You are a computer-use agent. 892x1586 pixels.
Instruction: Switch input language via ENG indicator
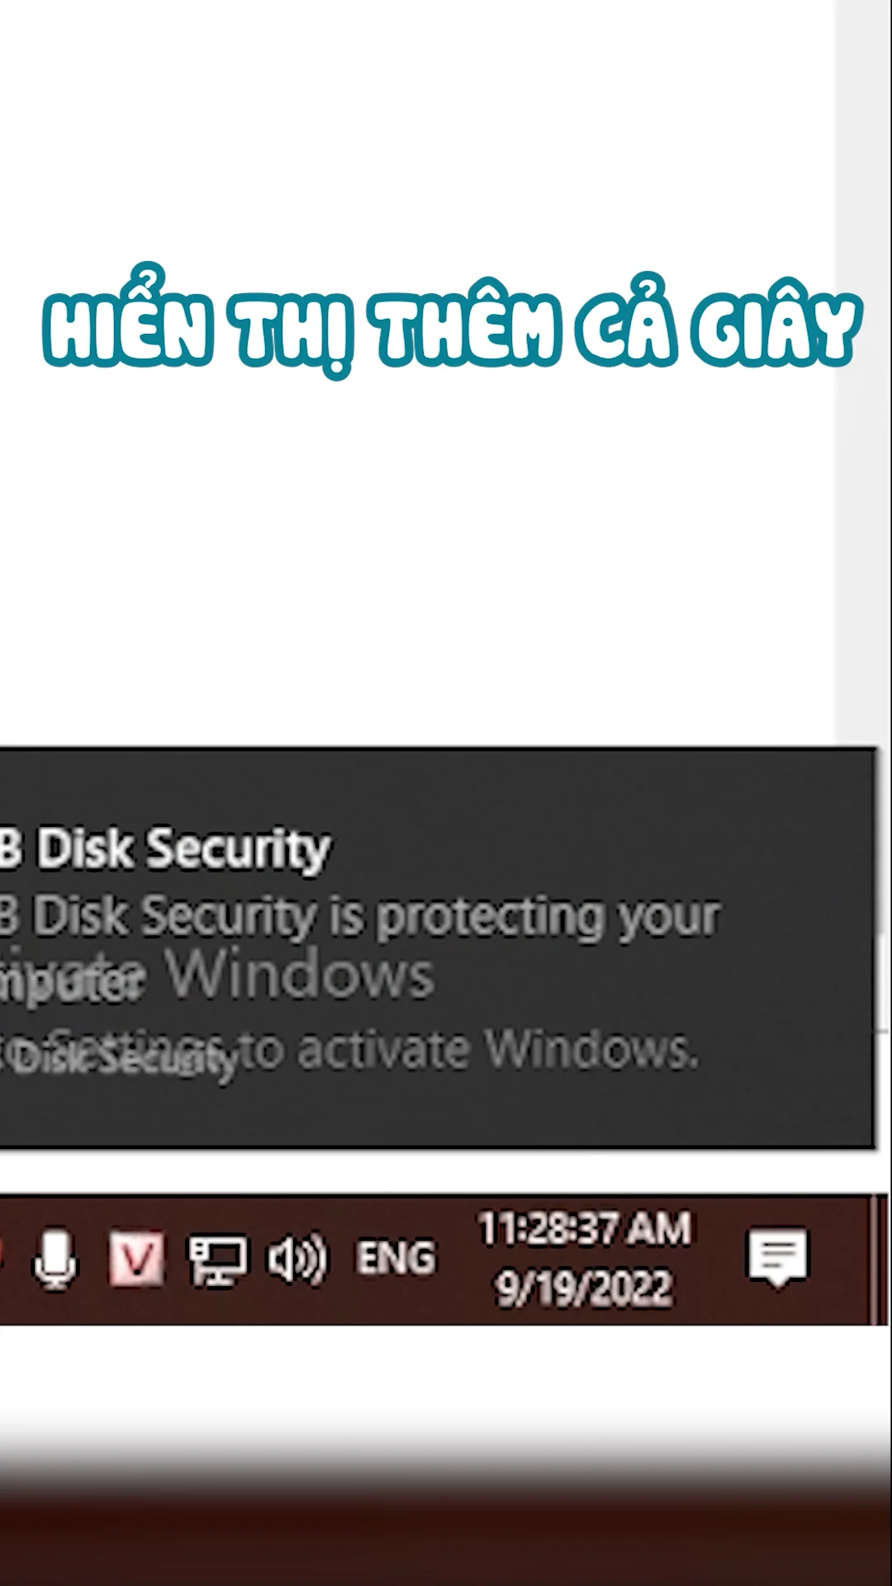click(396, 1259)
